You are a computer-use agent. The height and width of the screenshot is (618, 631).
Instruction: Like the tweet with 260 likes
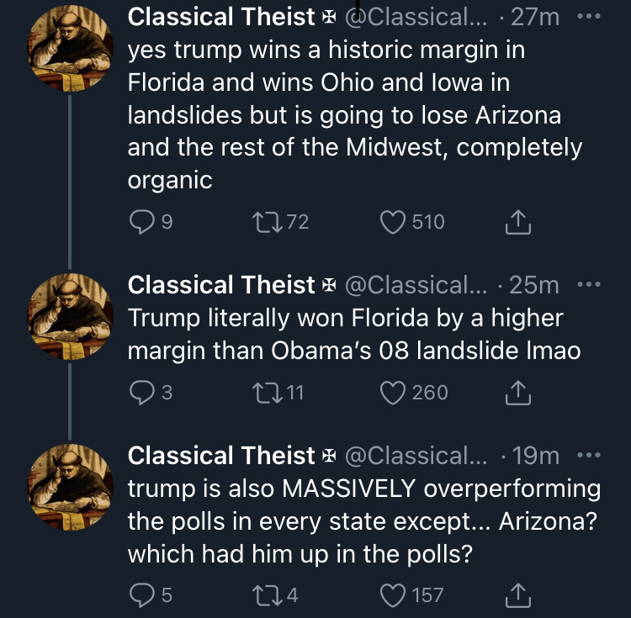(x=393, y=393)
